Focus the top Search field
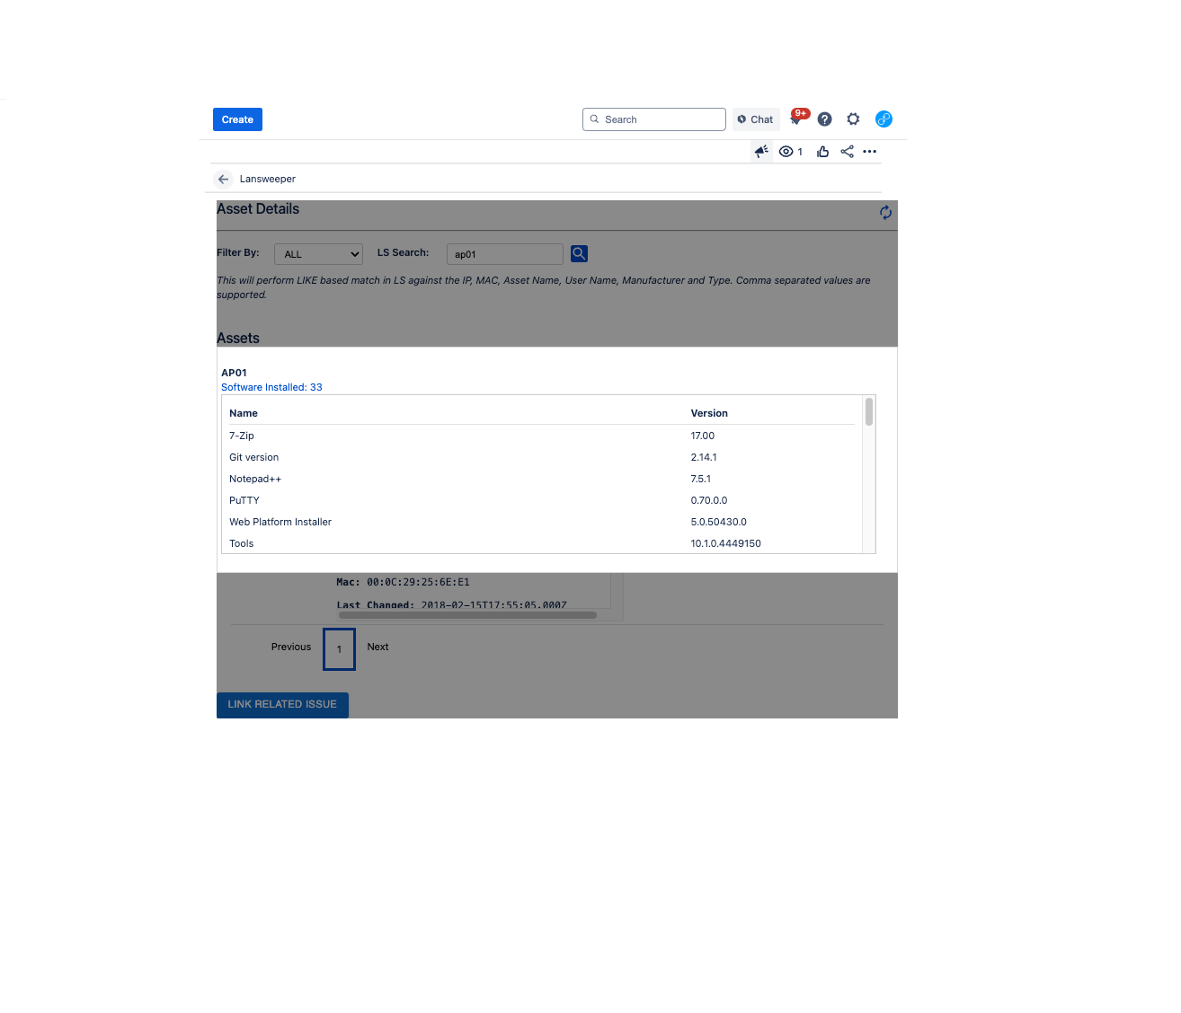The image size is (1181, 1013). click(654, 119)
